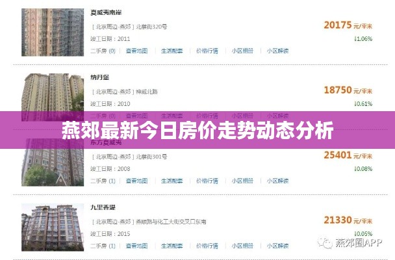This screenshot has height=260, width=395.
Task: Open 生活配套 for 九里香堤
Action: tap(172, 246)
